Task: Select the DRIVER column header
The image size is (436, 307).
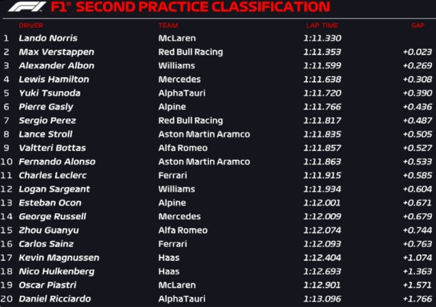Action: point(31,25)
